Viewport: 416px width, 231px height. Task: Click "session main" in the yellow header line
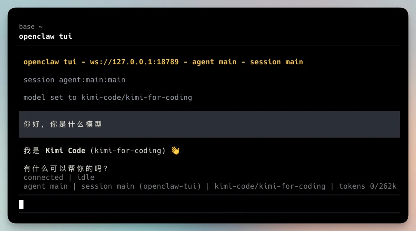point(276,62)
